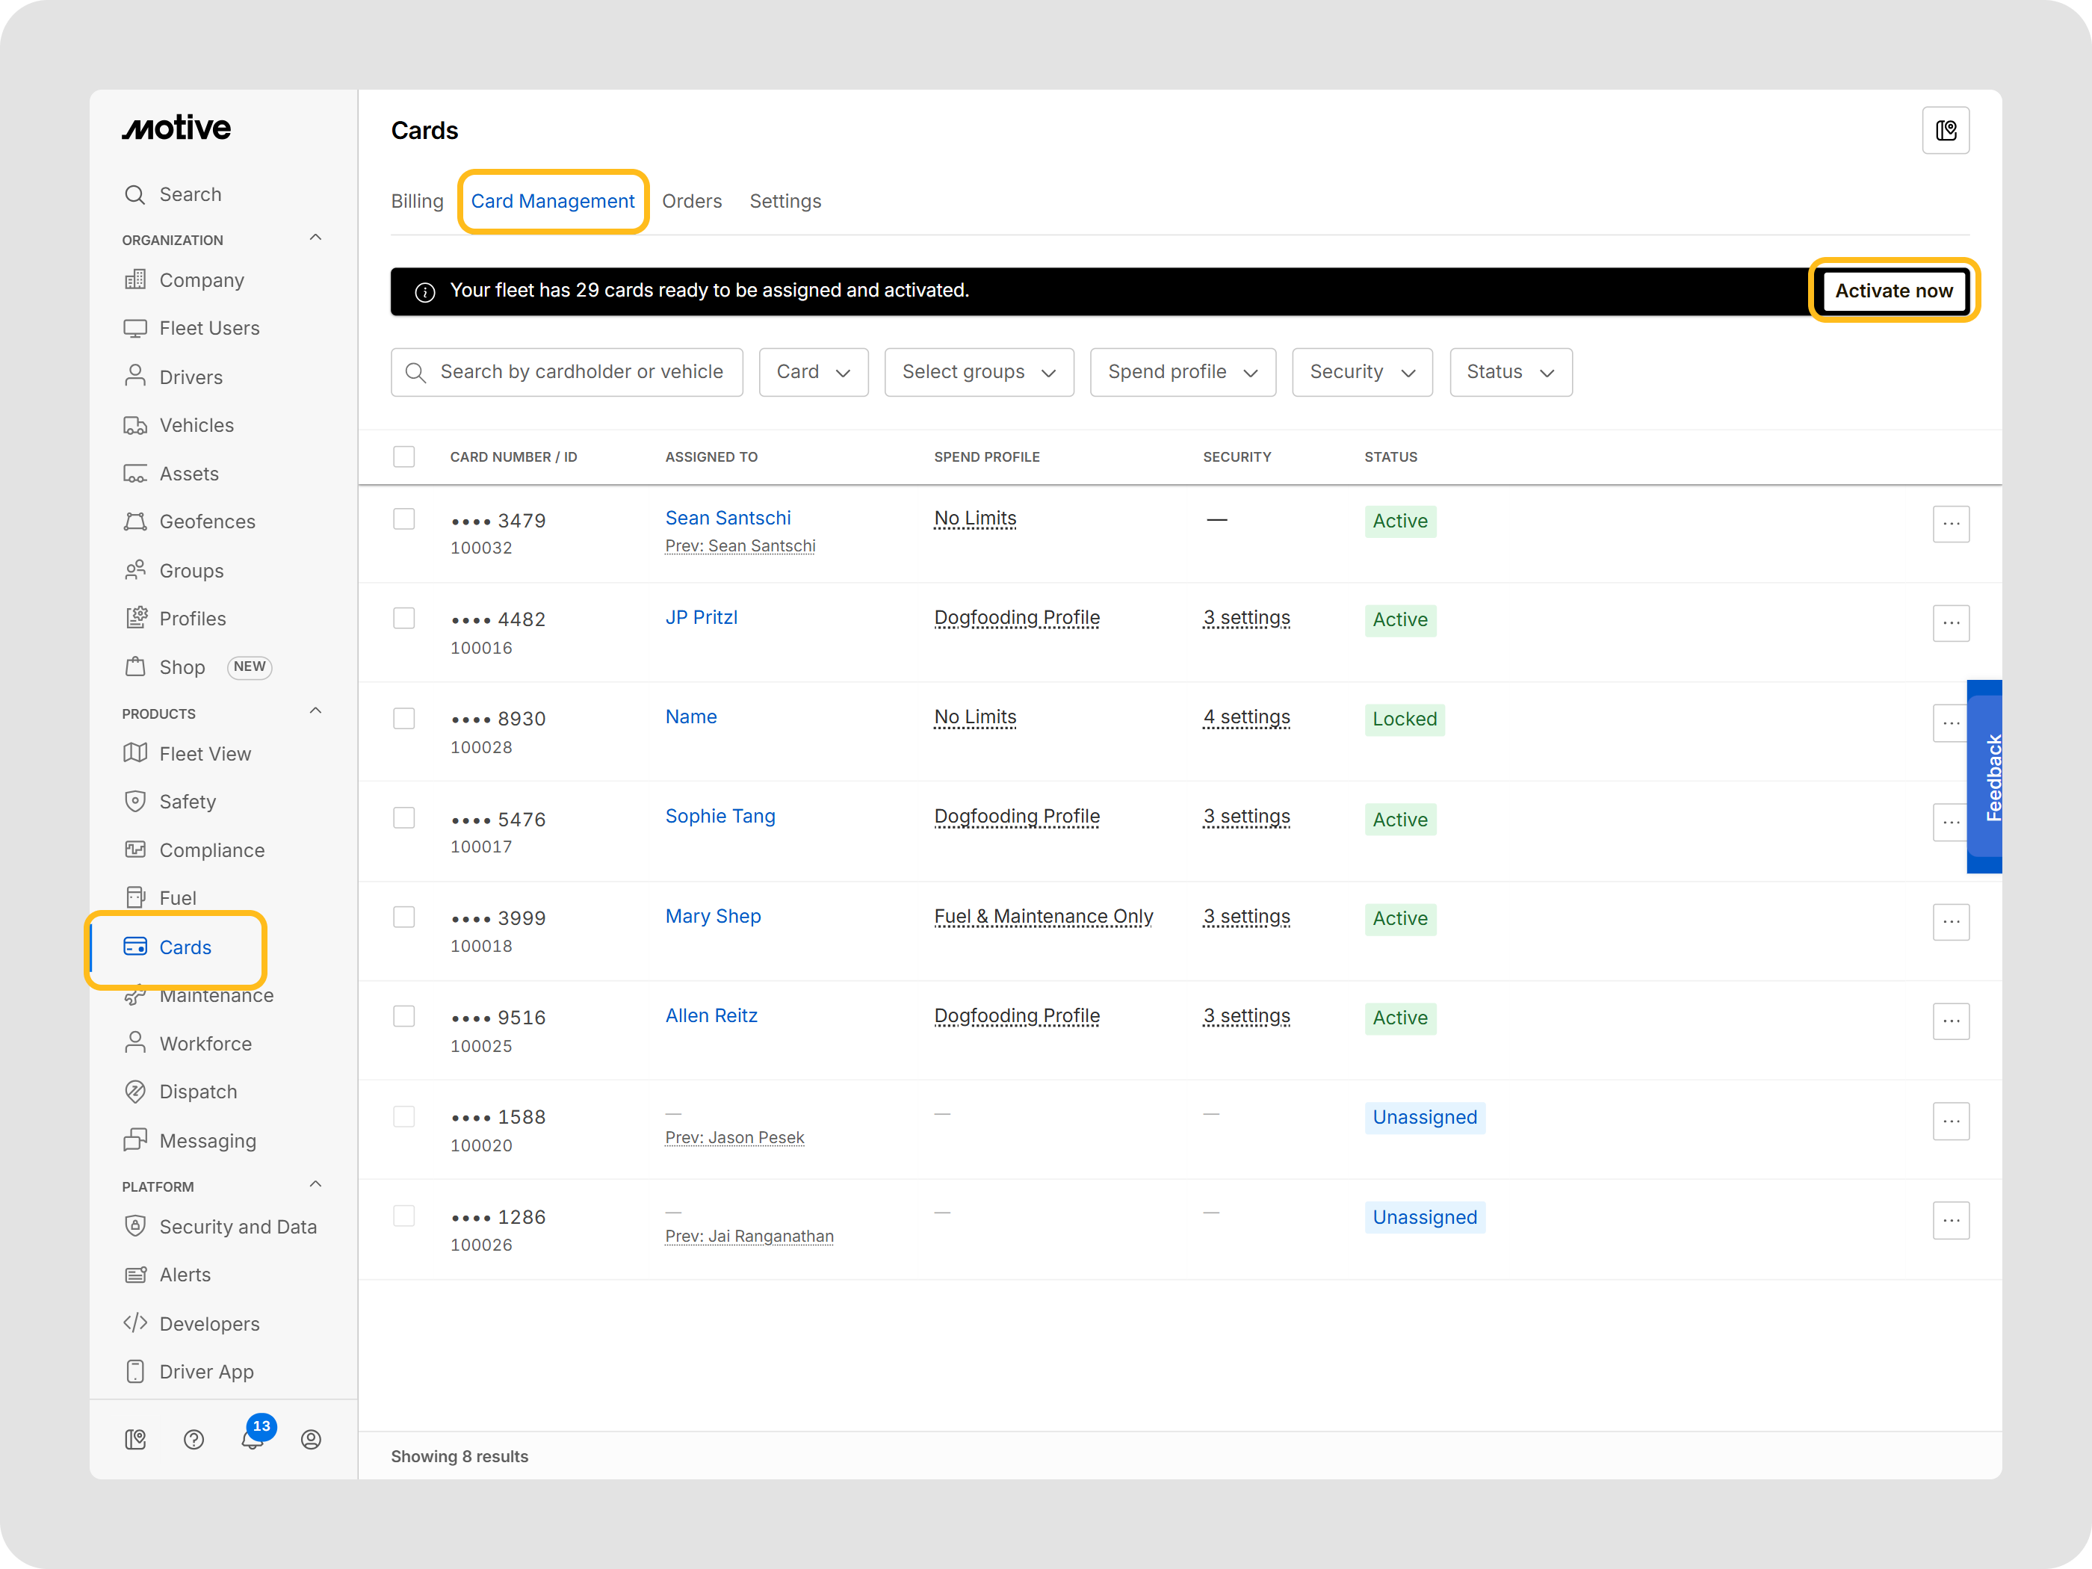
Task: Open the Developers code section
Action: [209, 1323]
